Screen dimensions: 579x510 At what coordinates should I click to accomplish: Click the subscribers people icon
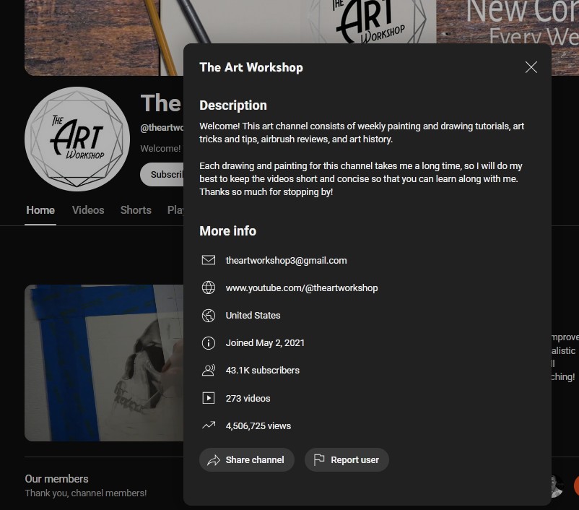[x=209, y=371]
